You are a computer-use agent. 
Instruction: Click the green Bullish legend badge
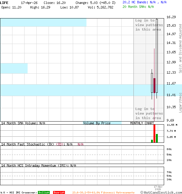(44, 192)
